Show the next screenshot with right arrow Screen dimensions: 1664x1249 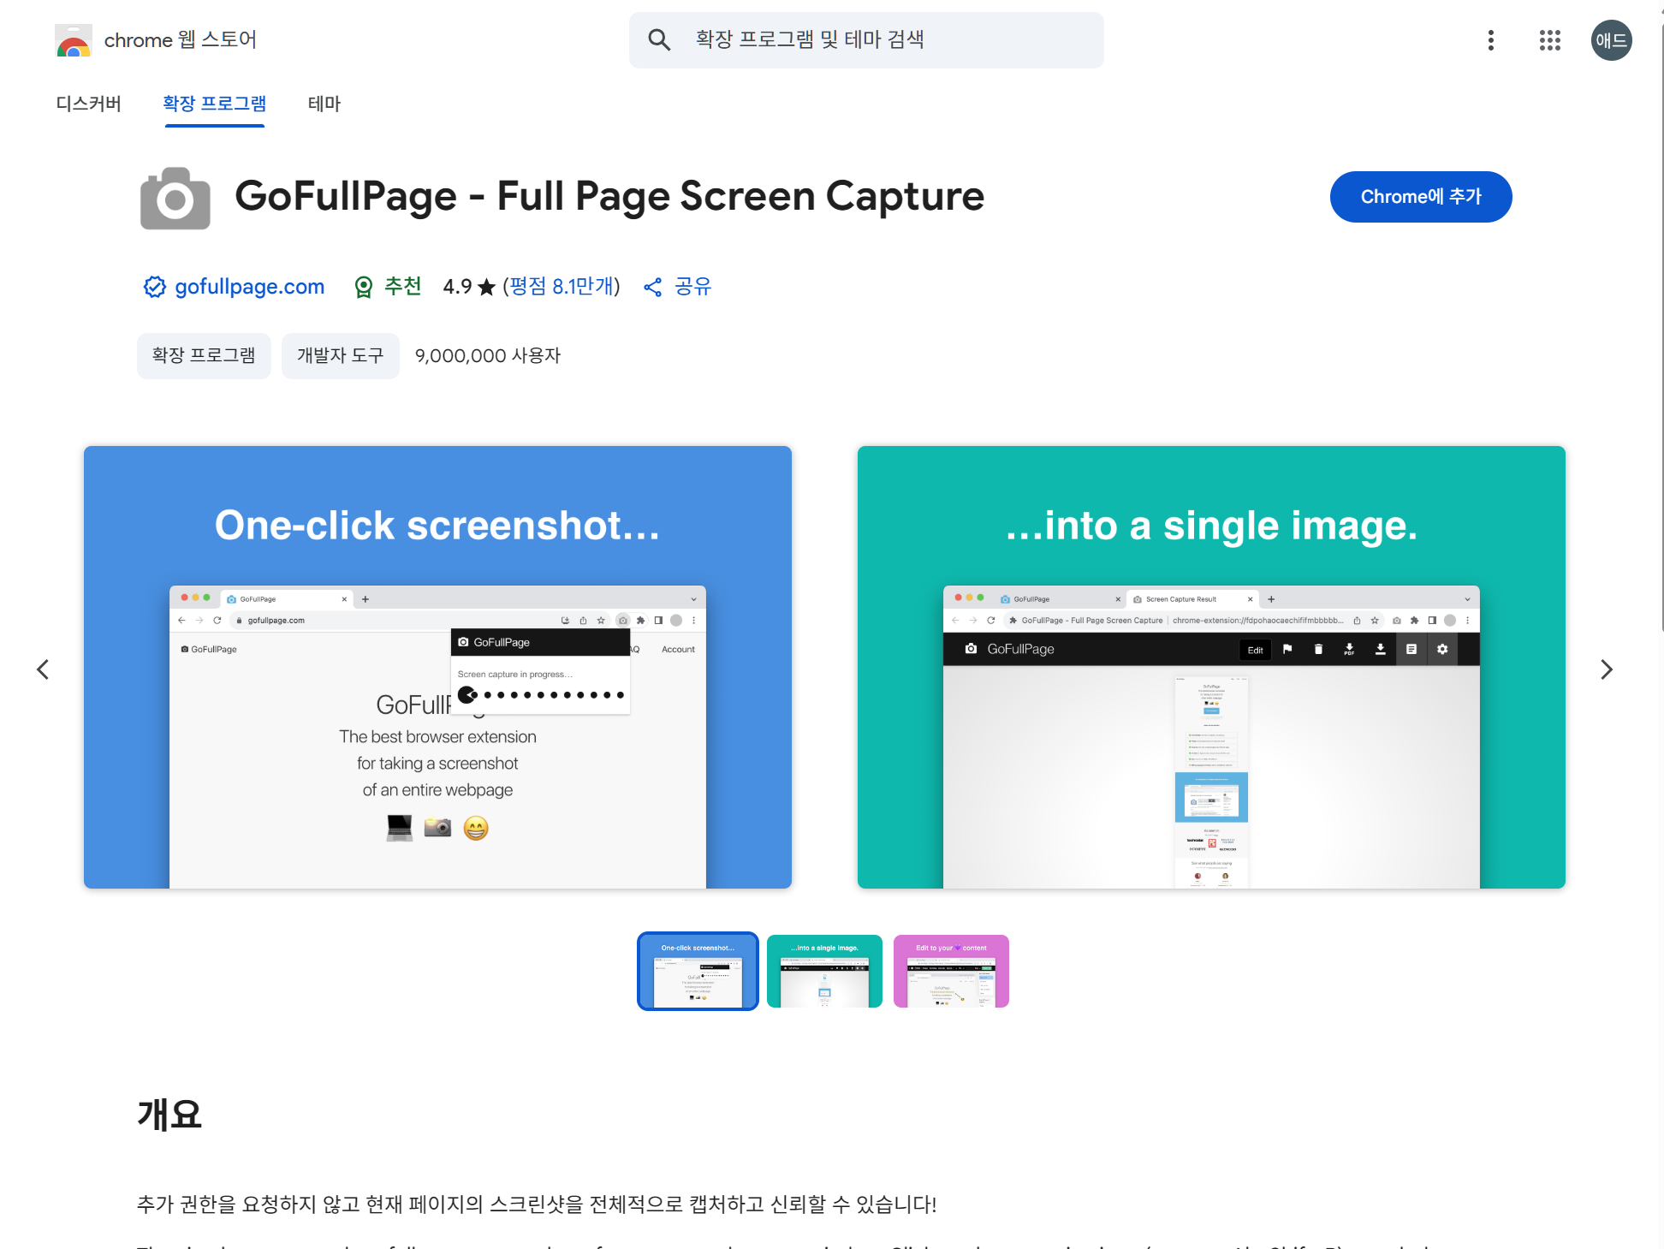click(1606, 669)
